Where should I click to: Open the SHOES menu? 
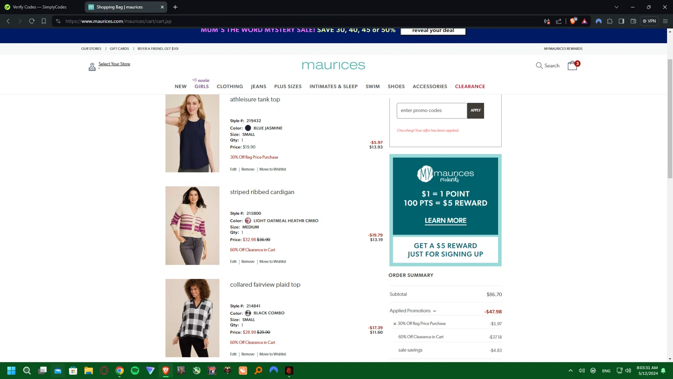coord(396,86)
